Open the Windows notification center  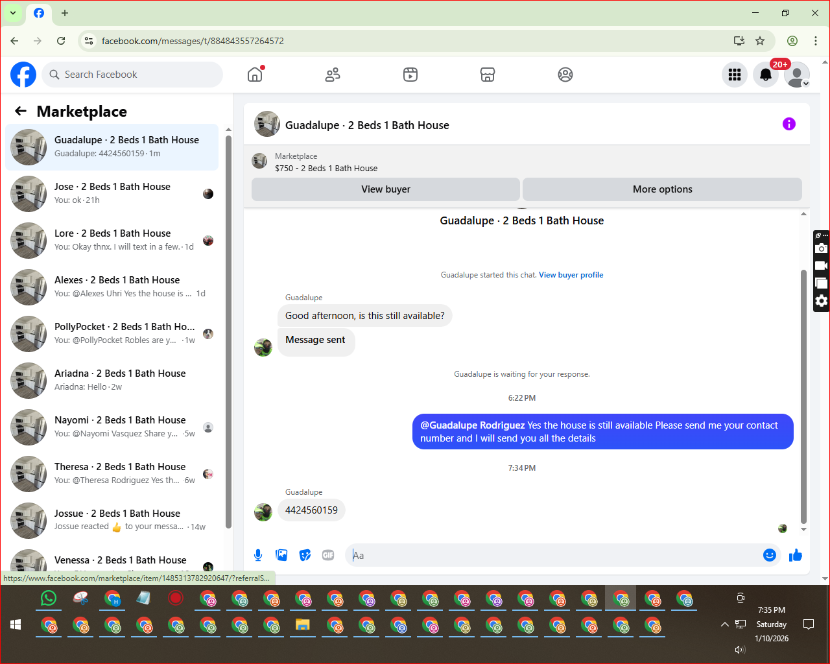click(809, 624)
